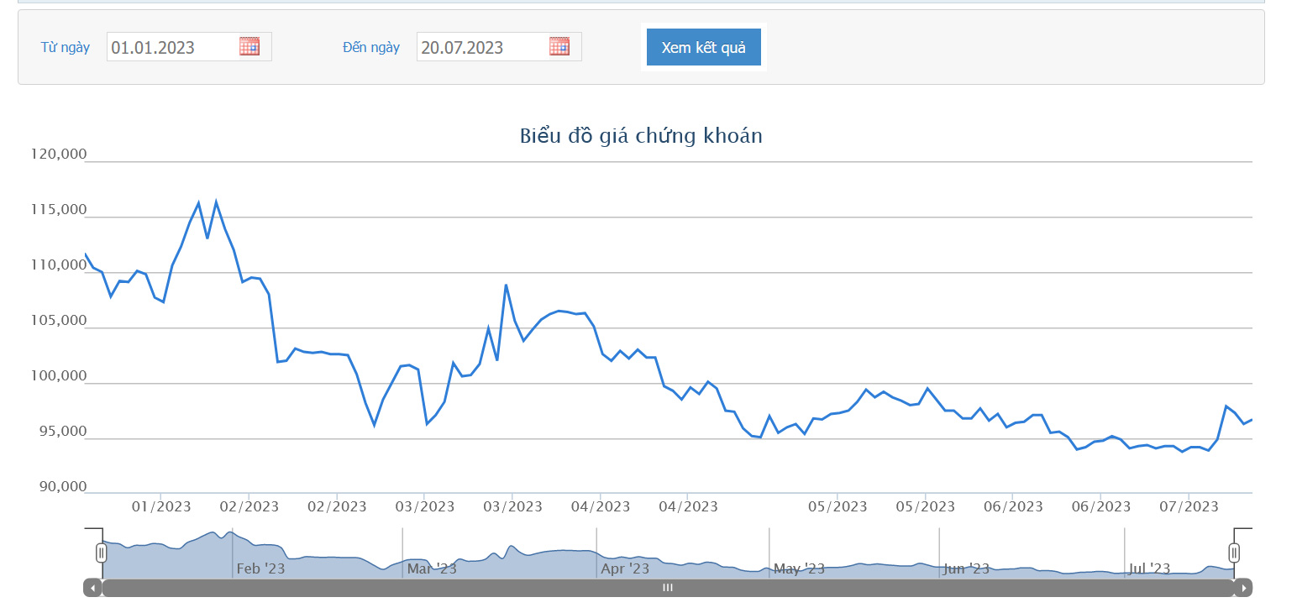Open the calendar picker for Từ ngày
1297x613 pixels.
pos(249,47)
